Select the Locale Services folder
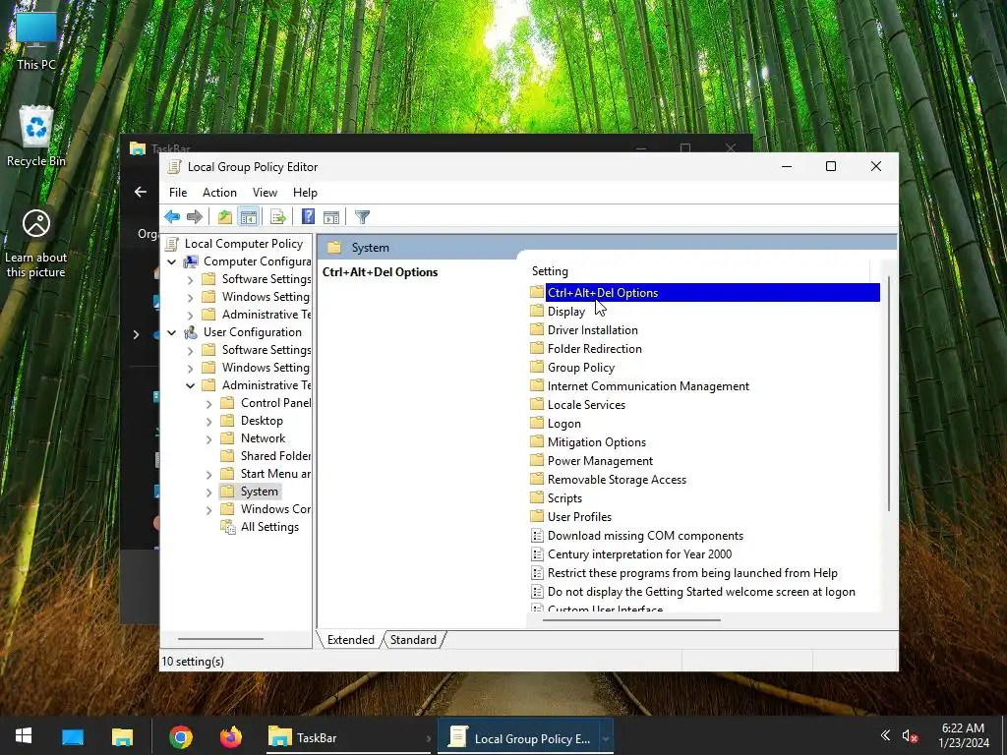1007x755 pixels. [x=586, y=404]
